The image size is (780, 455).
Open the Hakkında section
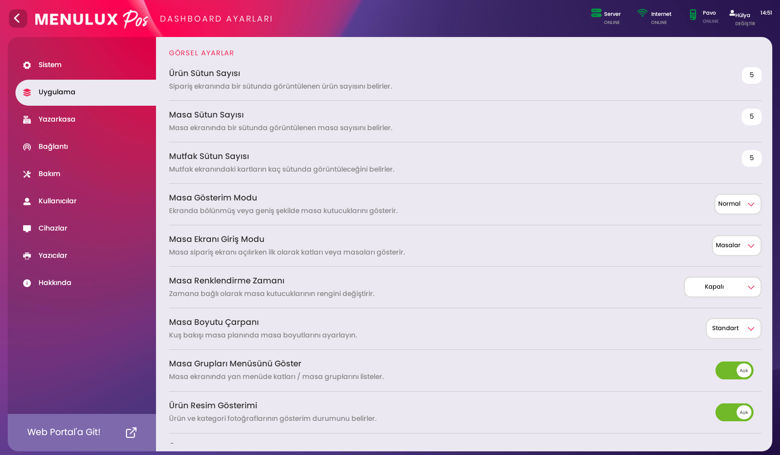pyautogui.click(x=86, y=283)
